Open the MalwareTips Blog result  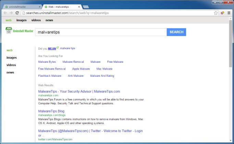(x=51, y=111)
